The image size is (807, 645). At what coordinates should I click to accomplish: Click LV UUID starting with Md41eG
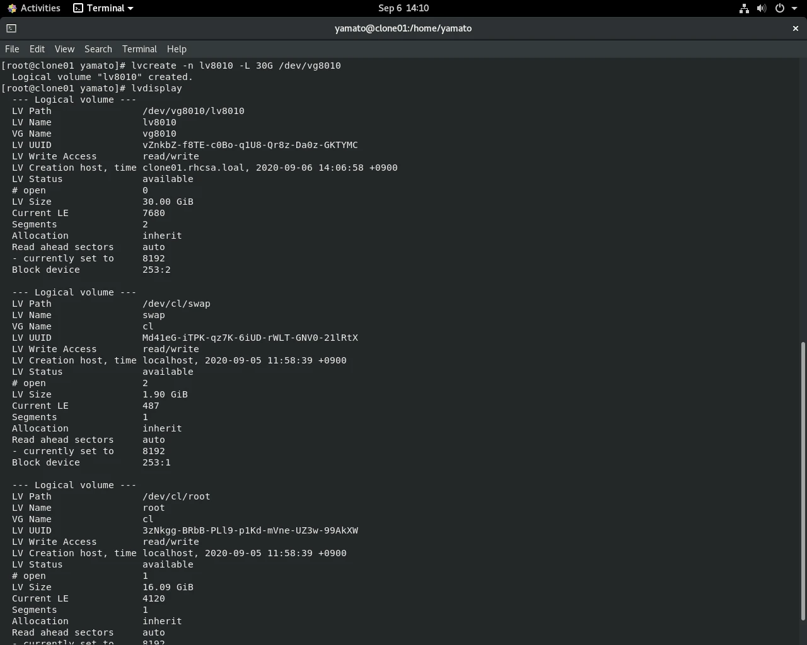[250, 338]
